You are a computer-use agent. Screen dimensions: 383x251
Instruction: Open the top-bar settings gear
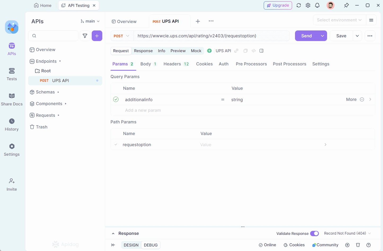pos(308,5)
